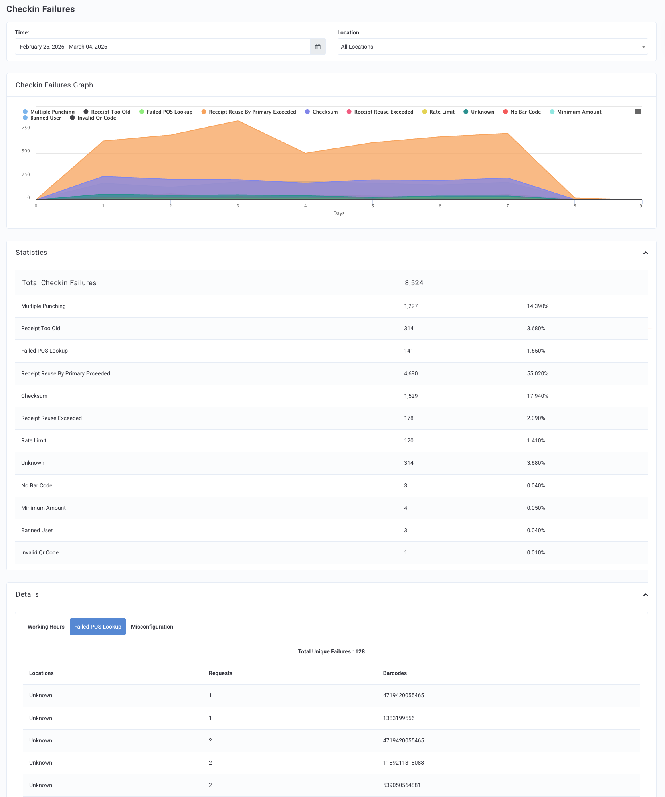
Task: Open the chart hamburger menu icon
Action: [x=638, y=111]
